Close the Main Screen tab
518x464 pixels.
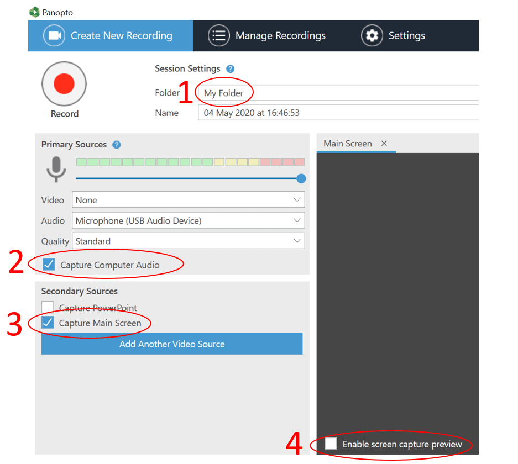point(384,143)
